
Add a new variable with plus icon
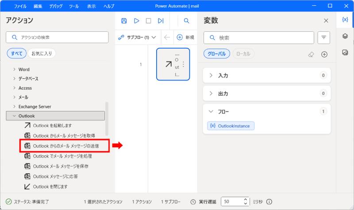pos(324,54)
